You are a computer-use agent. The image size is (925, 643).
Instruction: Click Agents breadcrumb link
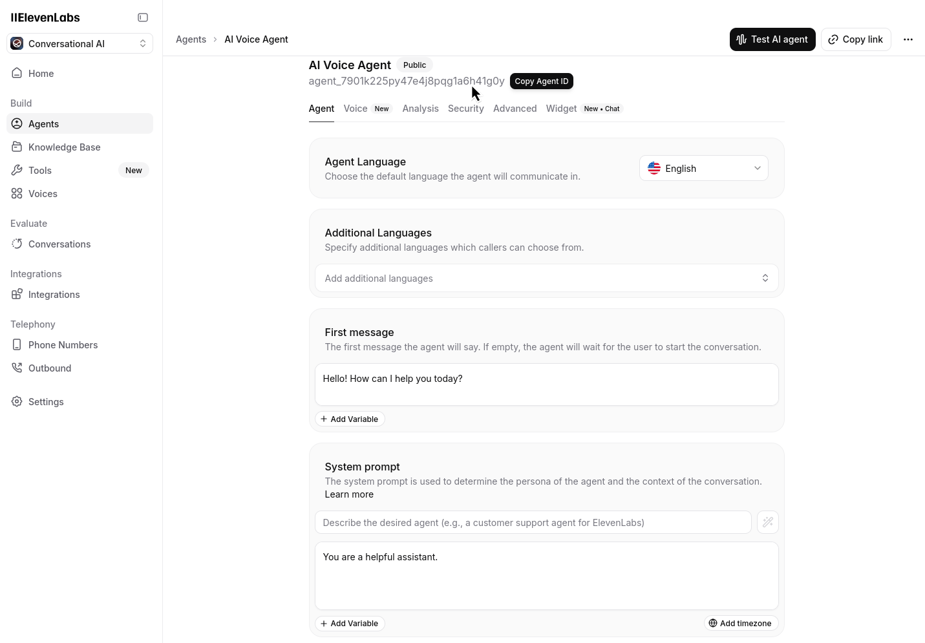coord(191,39)
